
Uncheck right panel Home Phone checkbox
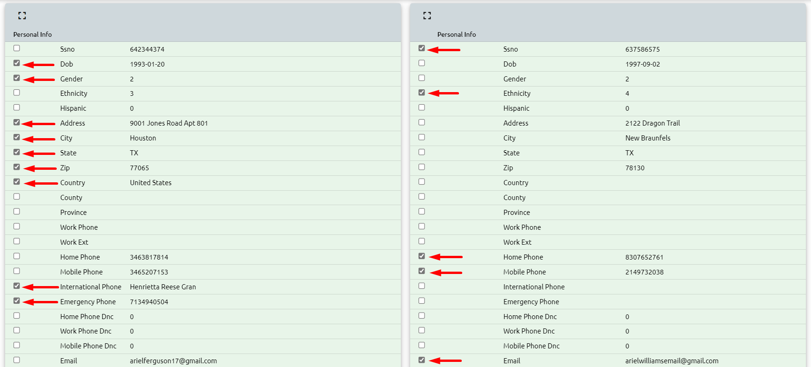[422, 256]
